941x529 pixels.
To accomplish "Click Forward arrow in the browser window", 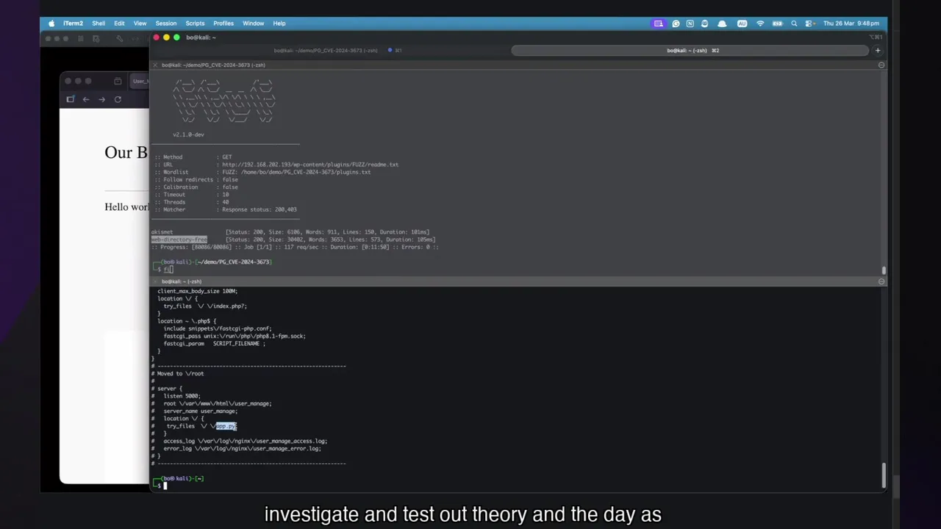I will pyautogui.click(x=101, y=99).
